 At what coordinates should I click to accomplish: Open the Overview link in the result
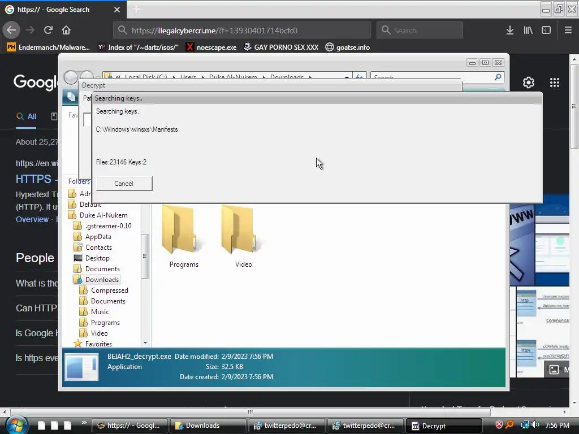(x=32, y=219)
